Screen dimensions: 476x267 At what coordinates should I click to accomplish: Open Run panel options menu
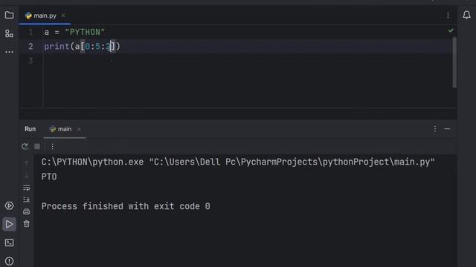[x=435, y=129]
